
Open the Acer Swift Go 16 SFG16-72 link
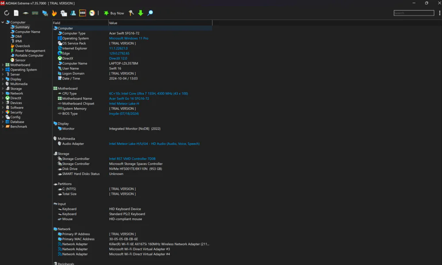pyautogui.click(x=129, y=98)
